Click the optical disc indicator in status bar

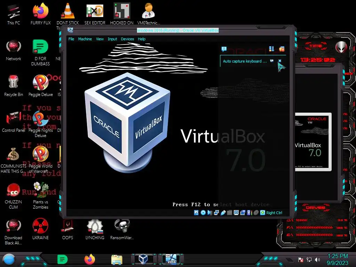click(203, 212)
